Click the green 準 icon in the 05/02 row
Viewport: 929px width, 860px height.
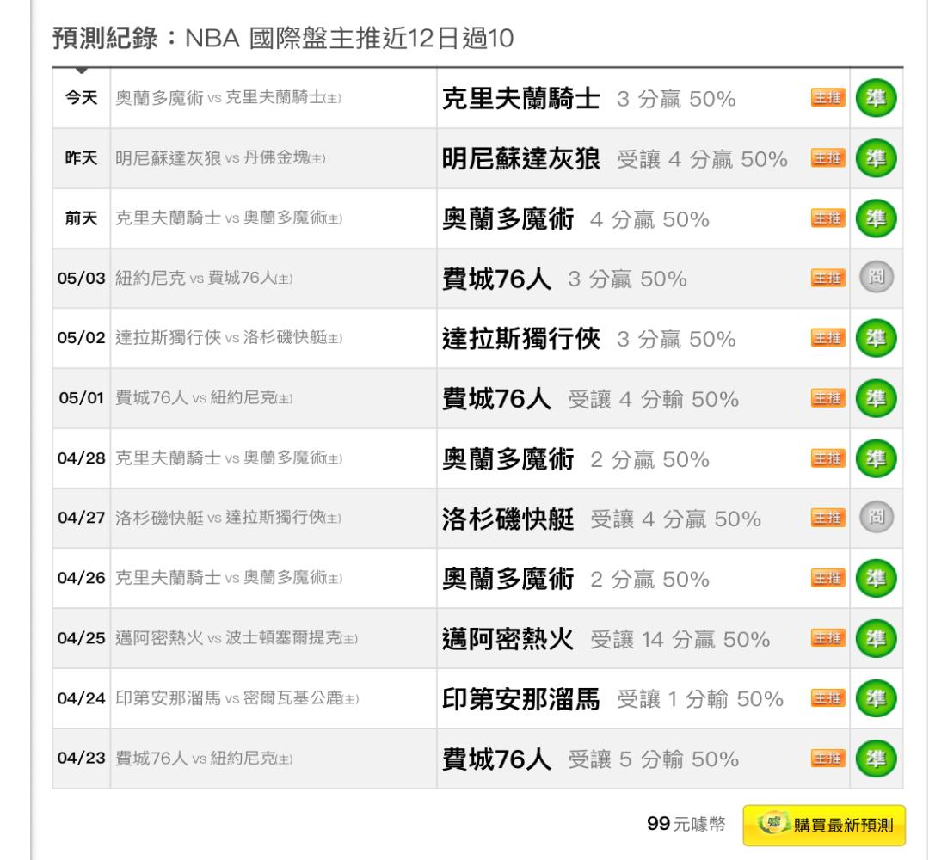point(876,338)
